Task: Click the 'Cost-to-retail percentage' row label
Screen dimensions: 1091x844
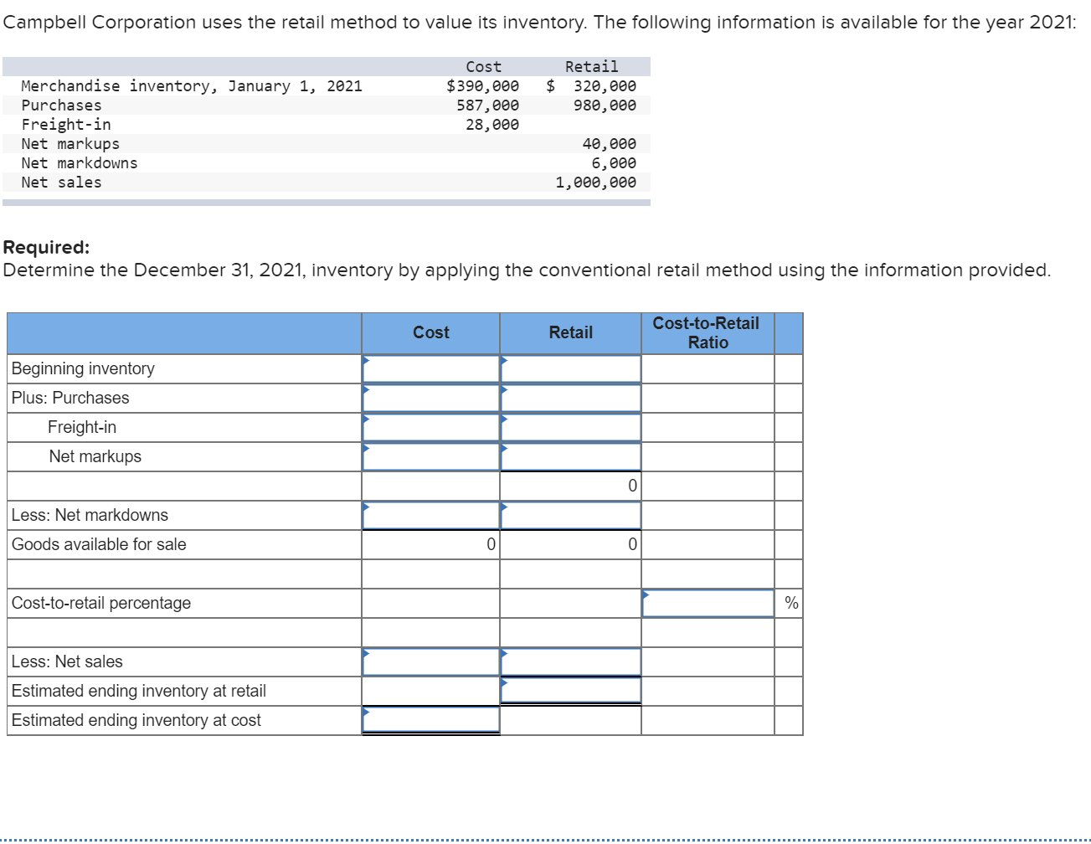Action: click(x=101, y=603)
